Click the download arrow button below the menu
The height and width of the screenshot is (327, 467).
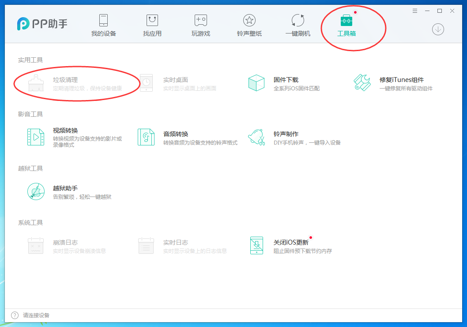pos(437,30)
